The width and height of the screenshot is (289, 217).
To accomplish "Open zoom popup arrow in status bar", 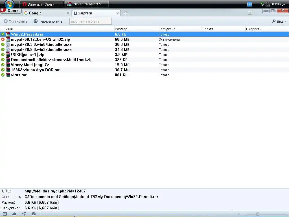I will (239, 214).
